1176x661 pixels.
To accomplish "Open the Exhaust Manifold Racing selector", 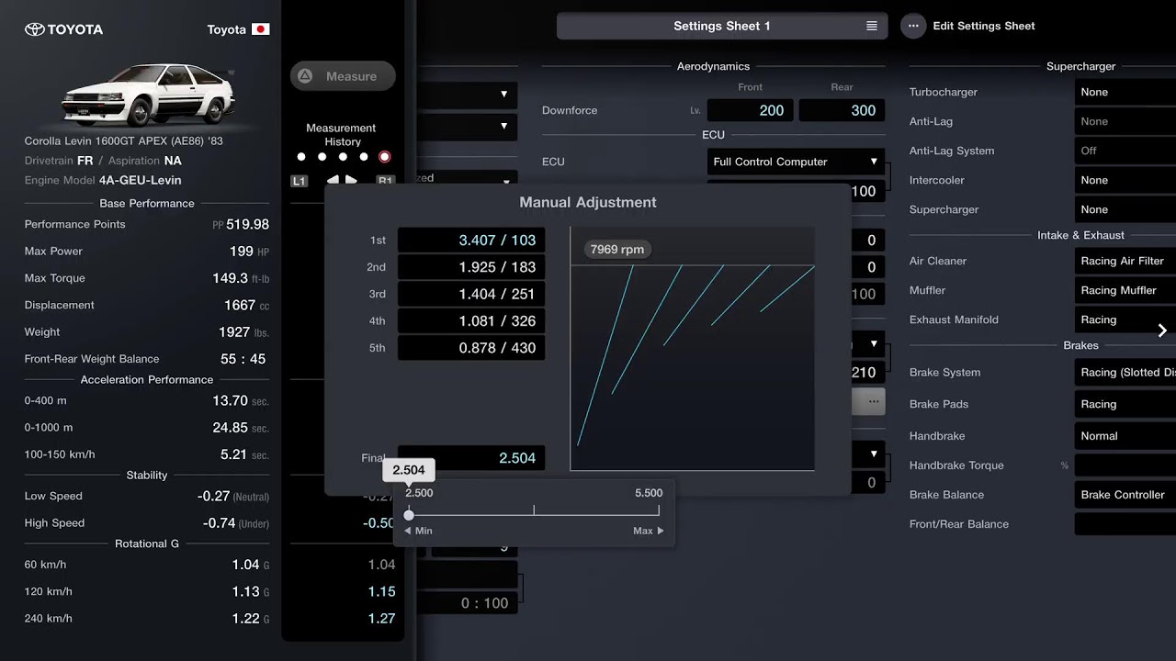I will (1125, 319).
